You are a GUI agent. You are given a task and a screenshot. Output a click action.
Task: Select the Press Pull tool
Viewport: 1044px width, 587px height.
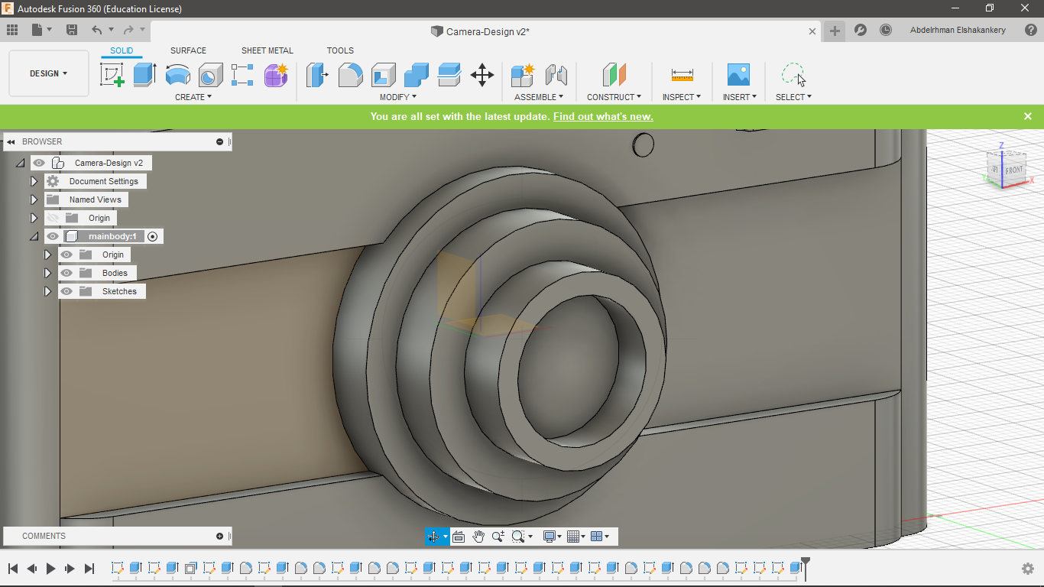[317, 75]
